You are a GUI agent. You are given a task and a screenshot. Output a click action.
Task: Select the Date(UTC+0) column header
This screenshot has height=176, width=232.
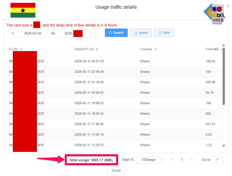coord(84,49)
